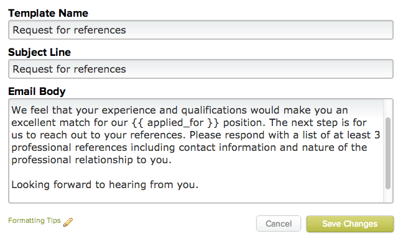Open the Formatting Tips link

(x=34, y=220)
